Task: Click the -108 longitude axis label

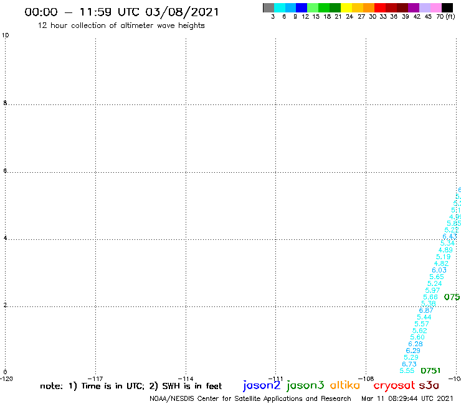Action: click(x=366, y=379)
